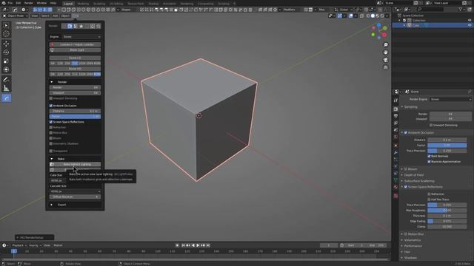Image resolution: width=474 pixels, height=266 pixels.
Task: Adjust Factor slider in popup panel
Action: (x=75, y=117)
